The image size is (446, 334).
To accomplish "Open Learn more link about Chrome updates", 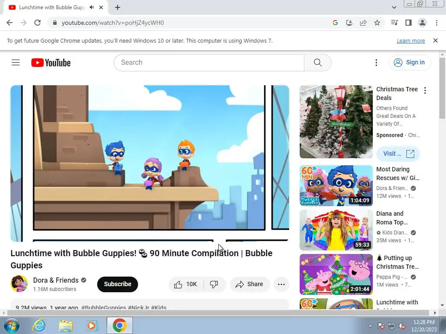I will tap(411, 40).
